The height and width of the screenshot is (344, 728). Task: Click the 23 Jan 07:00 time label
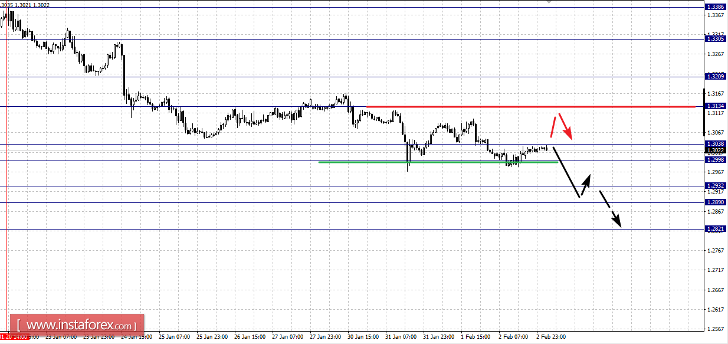click(61, 337)
